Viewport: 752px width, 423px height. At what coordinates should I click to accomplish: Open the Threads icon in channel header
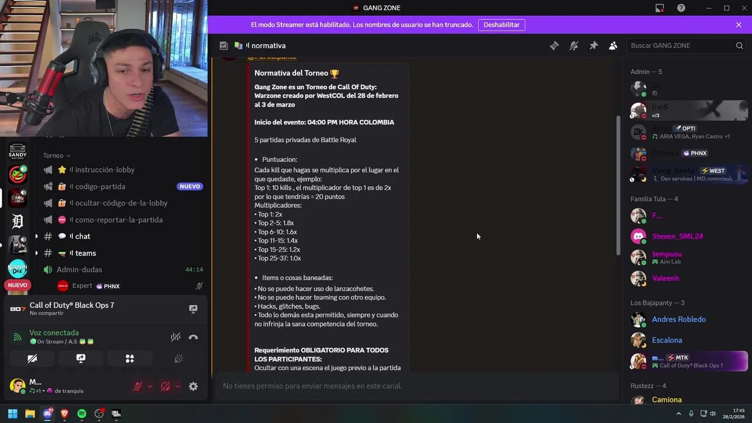pyautogui.click(x=554, y=45)
